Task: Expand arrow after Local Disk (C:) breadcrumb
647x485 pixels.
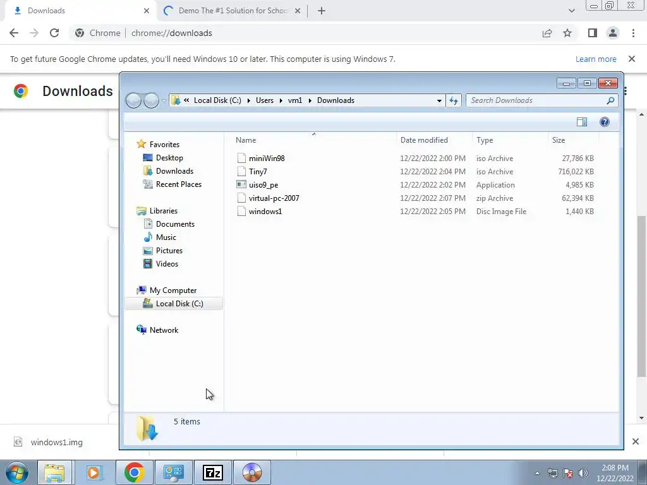Action: (249, 100)
